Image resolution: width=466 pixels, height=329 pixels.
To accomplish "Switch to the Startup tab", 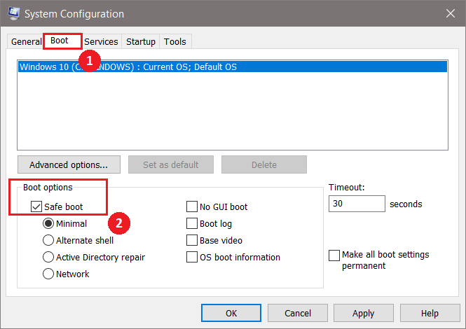I will click(141, 42).
